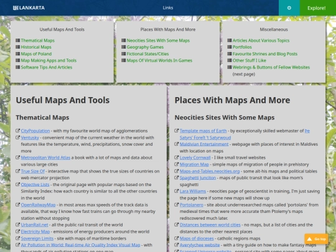Open the settings gear in the header

[289, 8]
